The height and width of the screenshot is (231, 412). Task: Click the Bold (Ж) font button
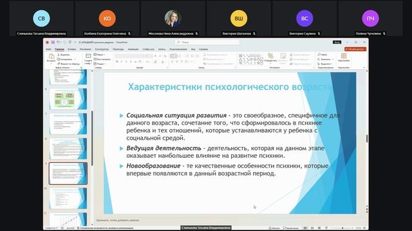pos(117,62)
